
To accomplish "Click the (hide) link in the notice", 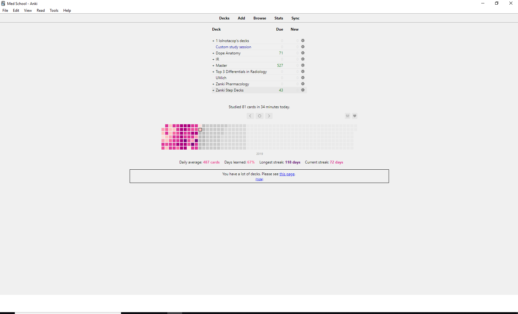I will click(259, 179).
